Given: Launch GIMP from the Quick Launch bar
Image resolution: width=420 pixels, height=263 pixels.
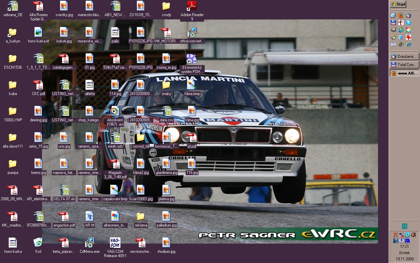Looking at the screenshot, I should pyautogui.click(x=393, y=30).
